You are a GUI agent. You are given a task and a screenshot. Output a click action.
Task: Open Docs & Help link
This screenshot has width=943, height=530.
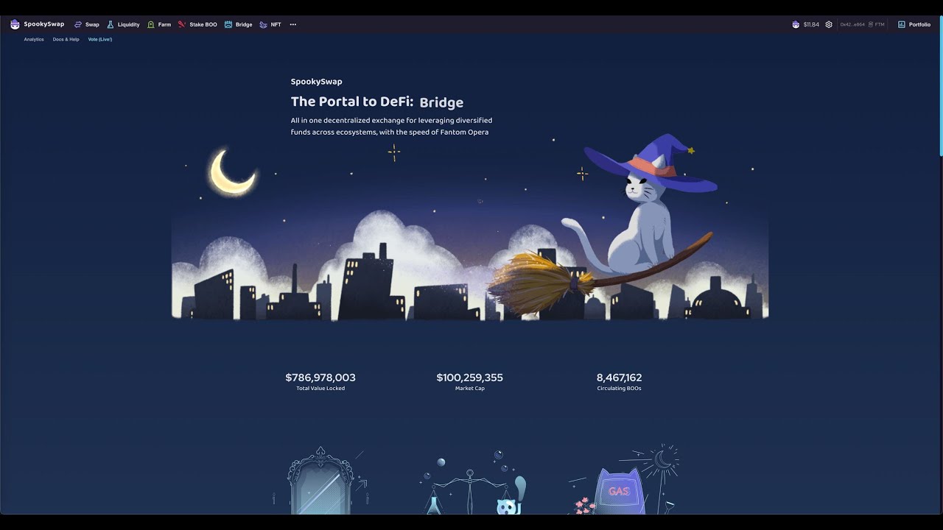coord(66,39)
